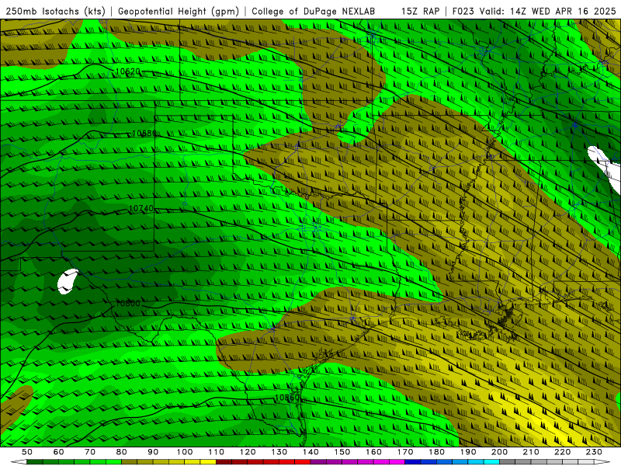Click the bright yellow swatch just before 110
Screen dimensions: 621x466
point(208,462)
